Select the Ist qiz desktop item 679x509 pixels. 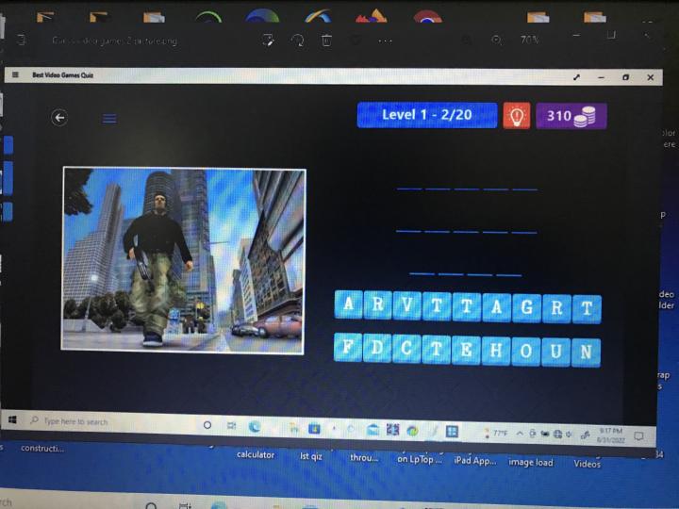311,456
